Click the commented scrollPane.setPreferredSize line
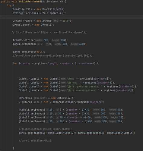 pyautogui.click(x=52, y=55)
